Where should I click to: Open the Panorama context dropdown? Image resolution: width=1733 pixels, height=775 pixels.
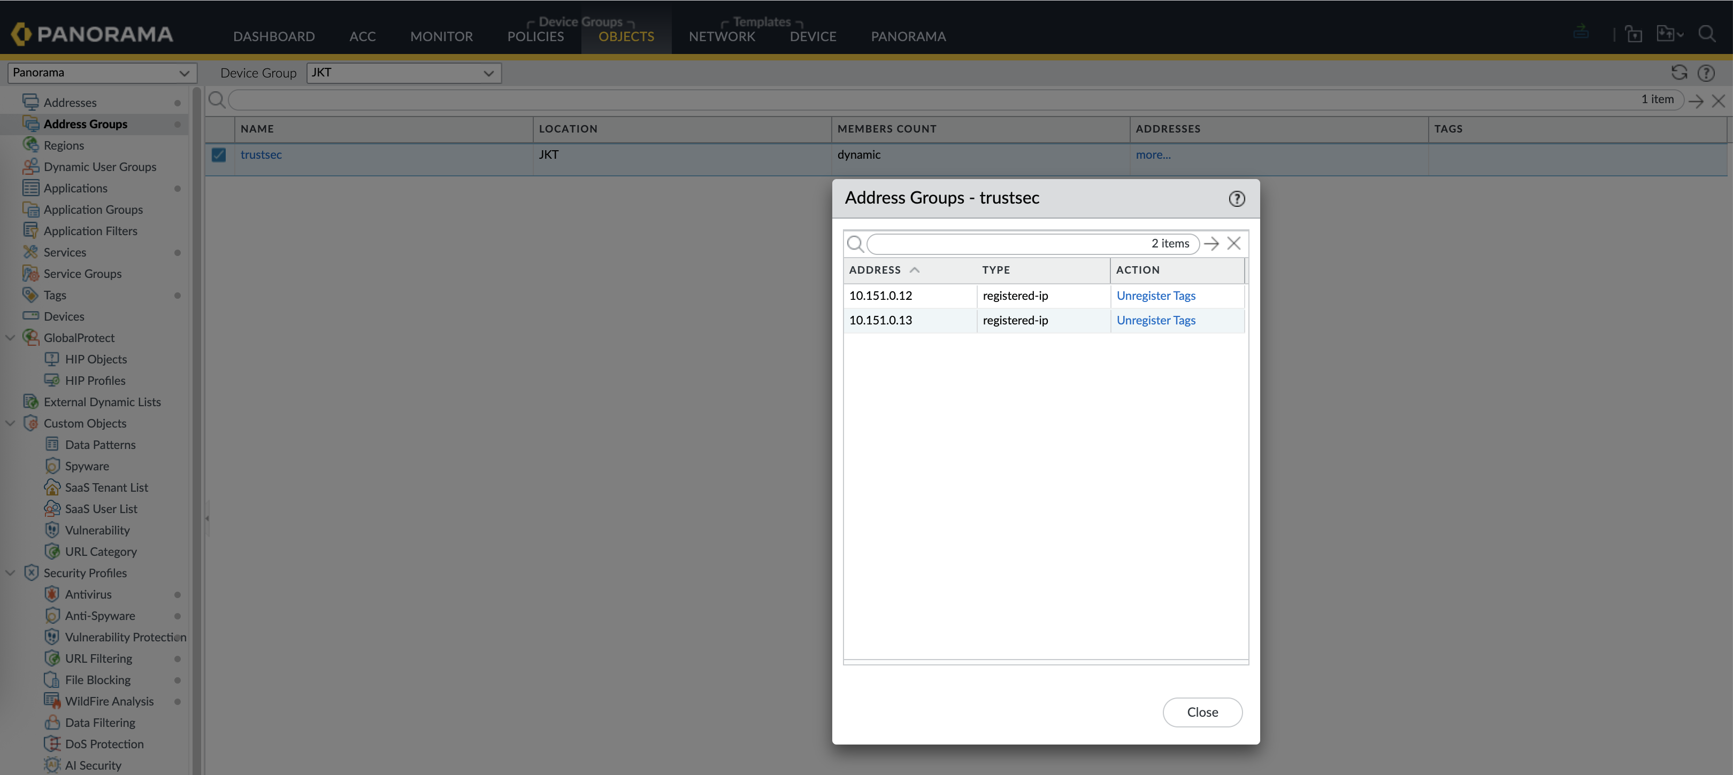tap(102, 73)
